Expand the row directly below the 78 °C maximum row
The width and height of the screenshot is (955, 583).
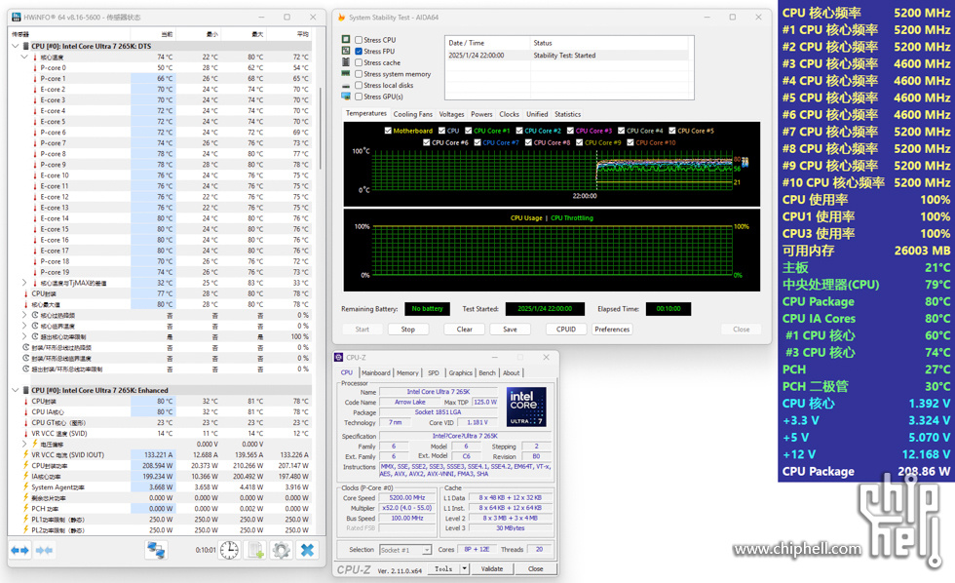click(x=24, y=315)
